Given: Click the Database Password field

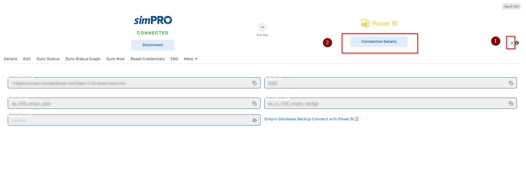Looking at the screenshot, I should [134, 120].
